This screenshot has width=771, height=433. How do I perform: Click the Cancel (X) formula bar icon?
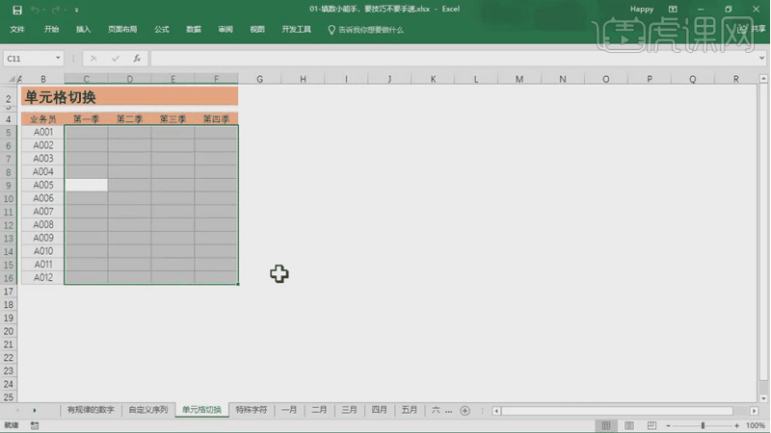(x=93, y=59)
